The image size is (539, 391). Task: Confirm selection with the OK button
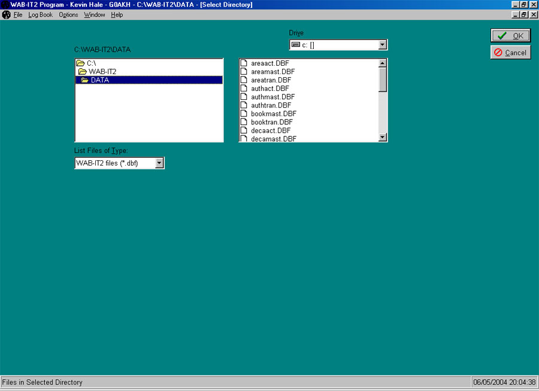pos(510,35)
